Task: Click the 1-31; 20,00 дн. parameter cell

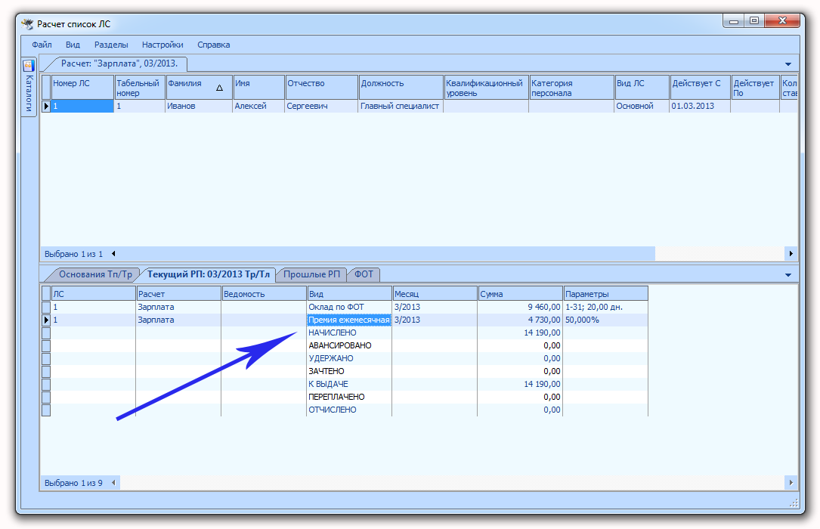Action: tap(605, 307)
